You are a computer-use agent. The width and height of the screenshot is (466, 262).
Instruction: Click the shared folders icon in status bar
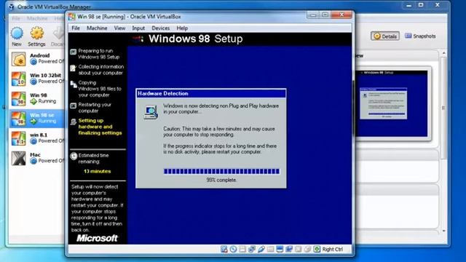(x=270, y=249)
